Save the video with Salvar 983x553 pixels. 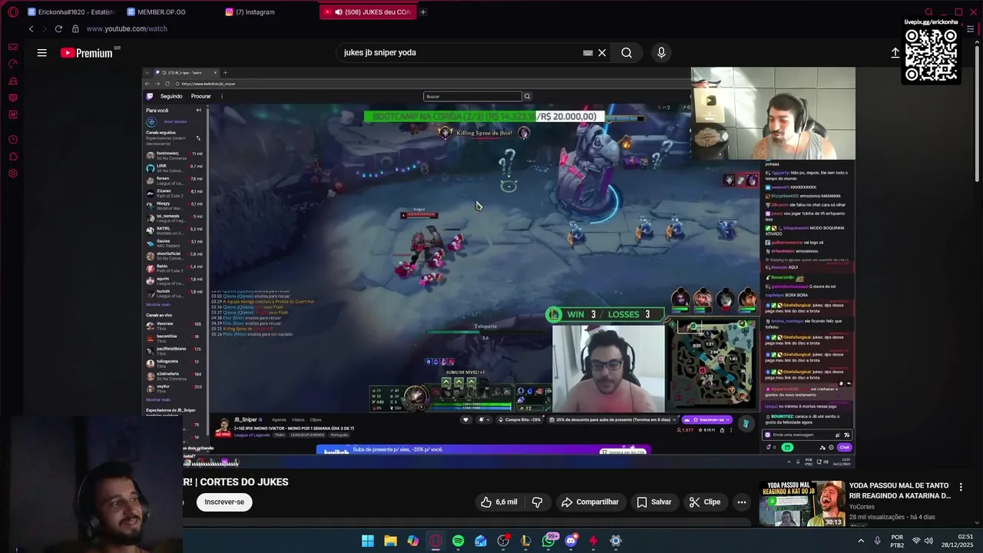tap(654, 502)
